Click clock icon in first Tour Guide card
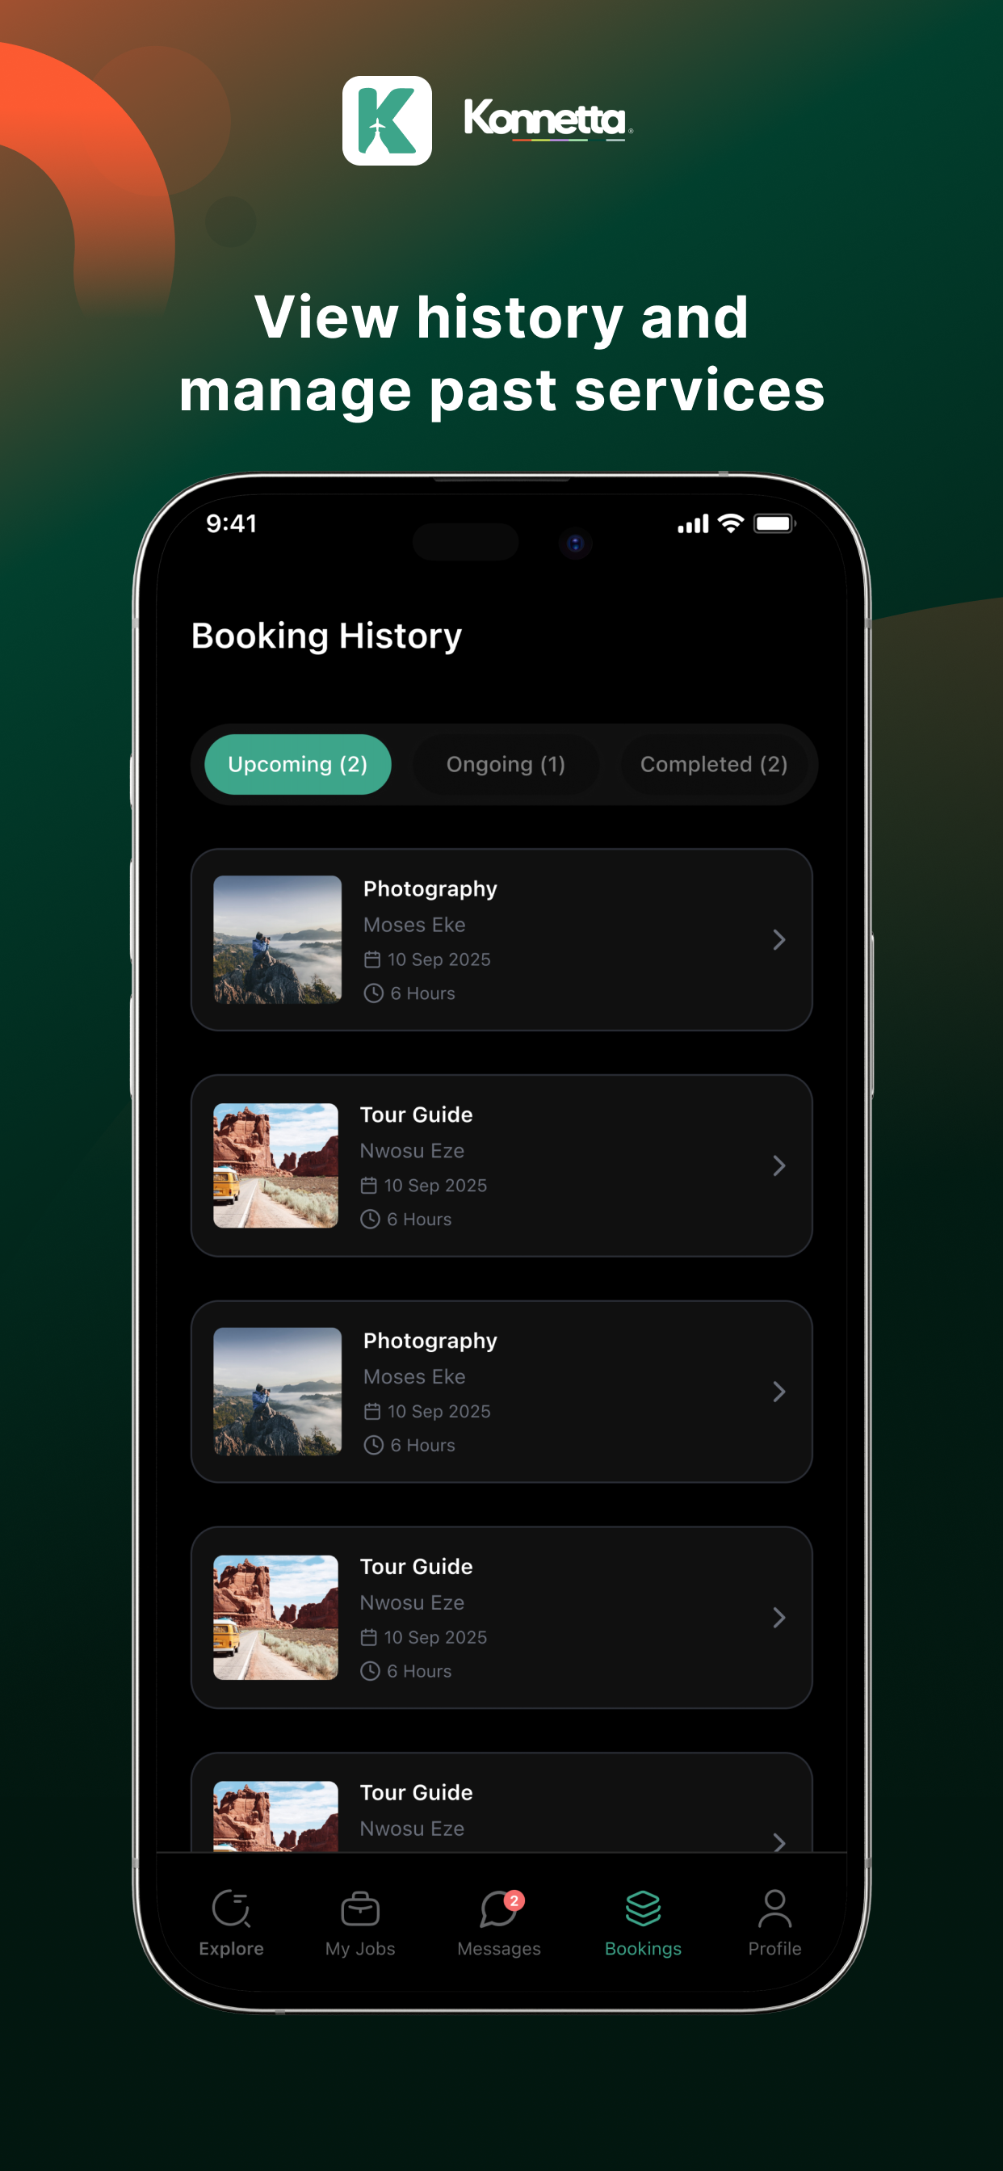 (x=370, y=1220)
